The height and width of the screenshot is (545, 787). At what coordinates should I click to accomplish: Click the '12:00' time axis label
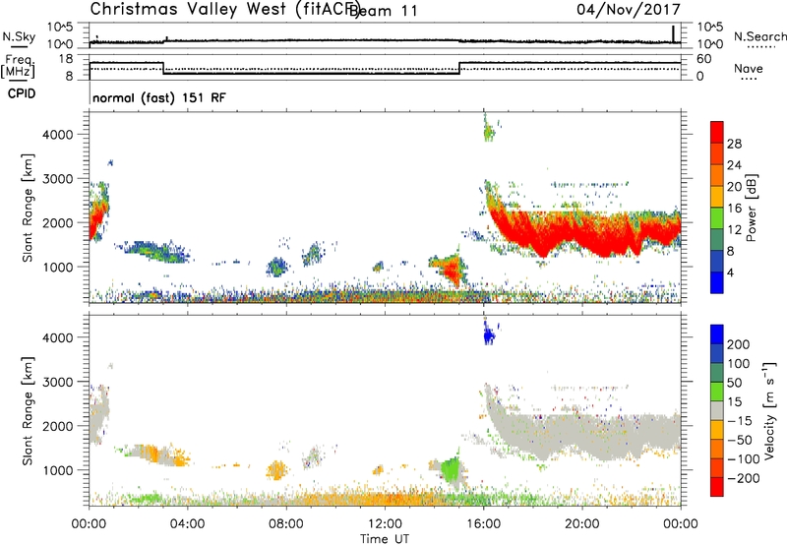tap(385, 524)
